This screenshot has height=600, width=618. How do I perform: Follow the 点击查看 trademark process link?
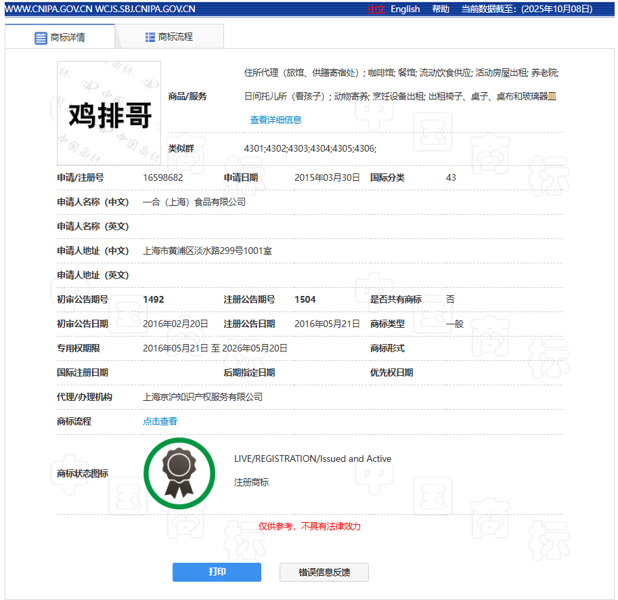click(x=160, y=421)
